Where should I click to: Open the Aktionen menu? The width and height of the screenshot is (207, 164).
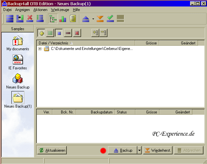click(40, 10)
